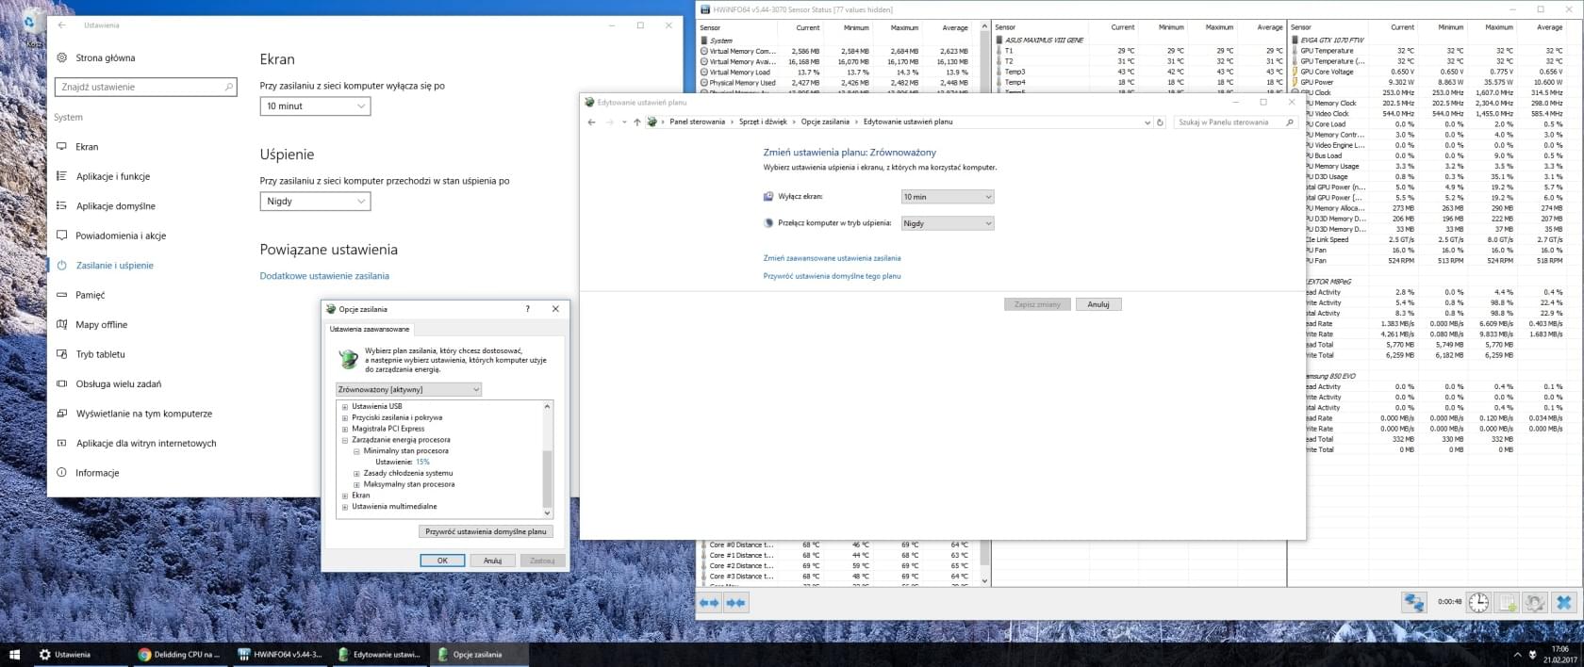Screen dimensions: 1584x667
Task: Click HWiNFO network computers icon
Action: pyautogui.click(x=1413, y=603)
